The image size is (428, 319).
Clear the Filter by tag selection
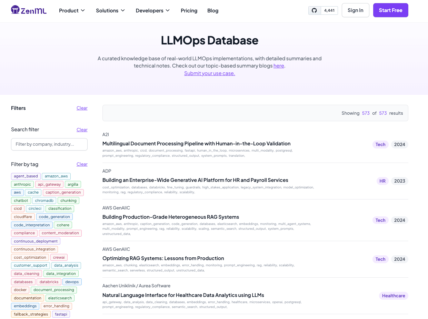pos(82,164)
